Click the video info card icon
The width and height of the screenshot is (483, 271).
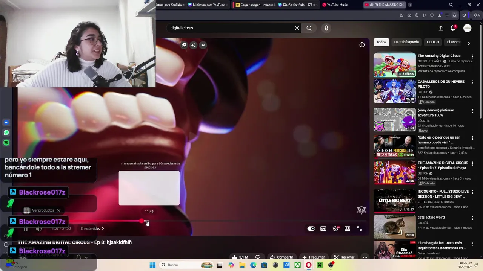click(362, 45)
